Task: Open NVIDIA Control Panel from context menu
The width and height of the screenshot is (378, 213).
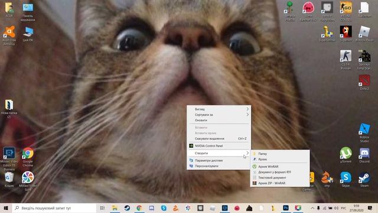Action: 219,146
